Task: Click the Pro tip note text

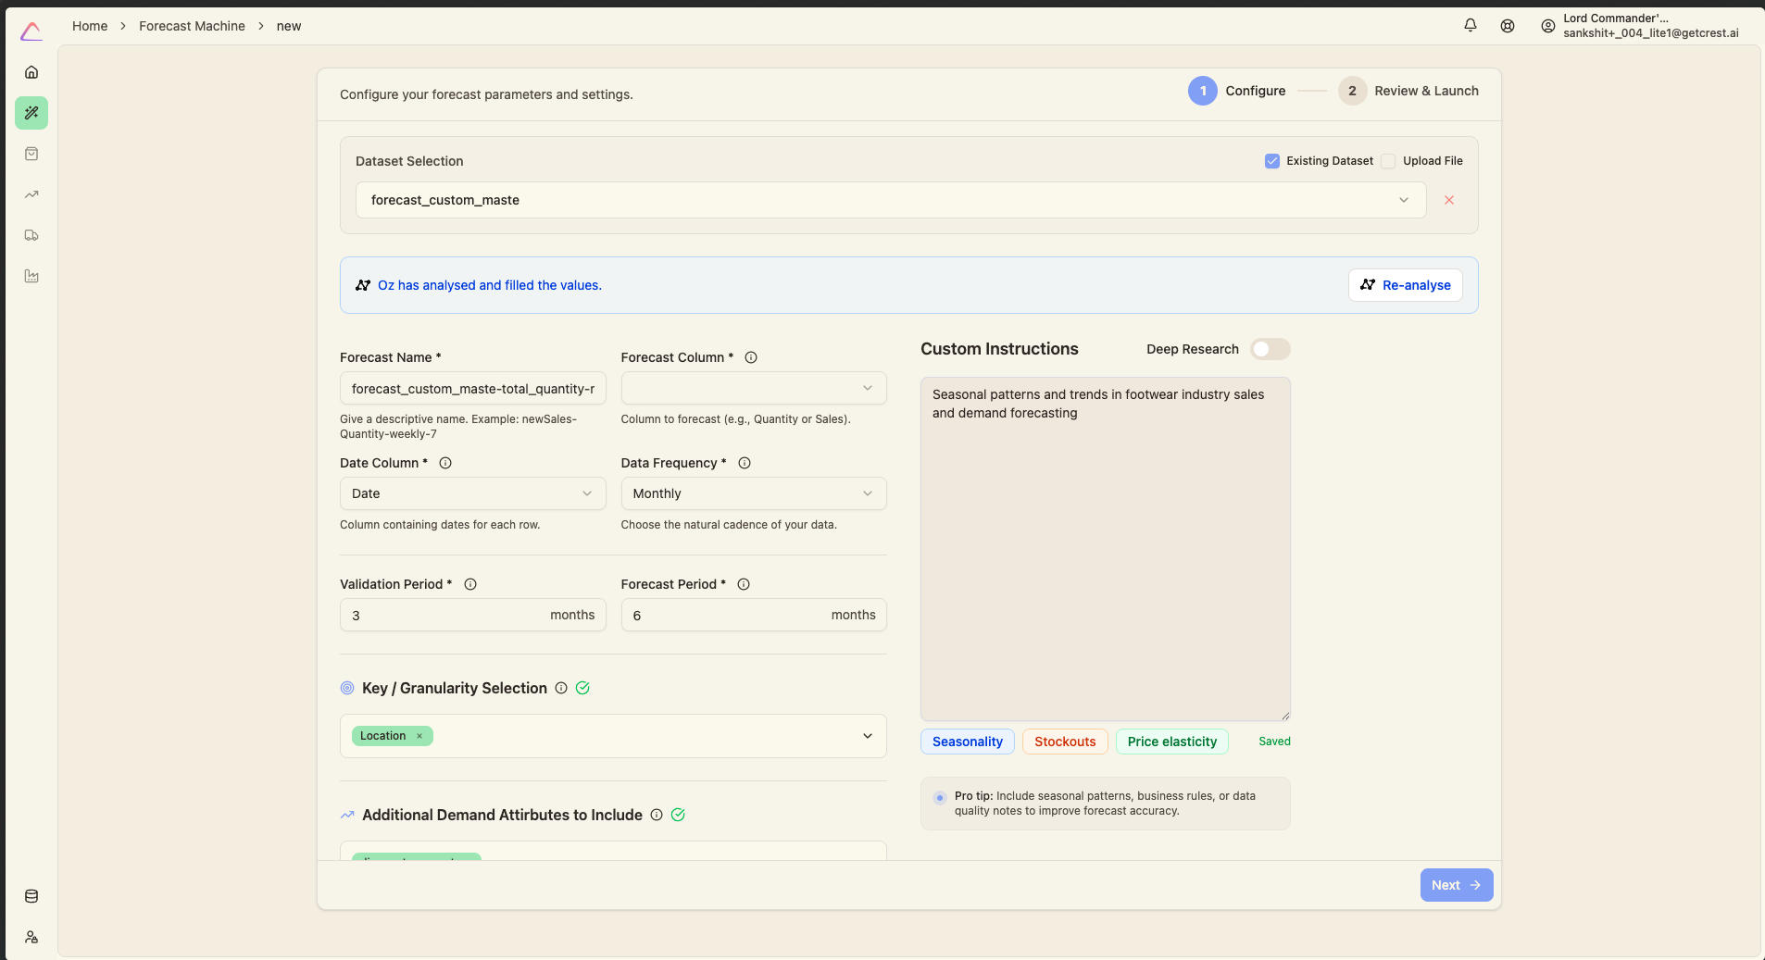Action: pos(1106,804)
